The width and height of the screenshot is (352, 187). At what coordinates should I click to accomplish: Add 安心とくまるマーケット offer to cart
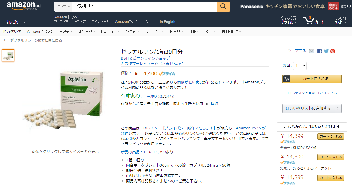(x=331, y=157)
